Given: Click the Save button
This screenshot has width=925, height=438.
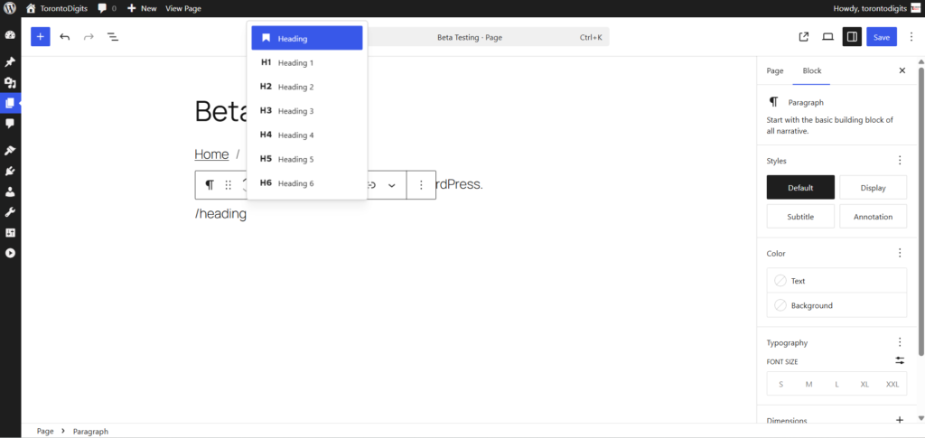Looking at the screenshot, I should click(882, 37).
